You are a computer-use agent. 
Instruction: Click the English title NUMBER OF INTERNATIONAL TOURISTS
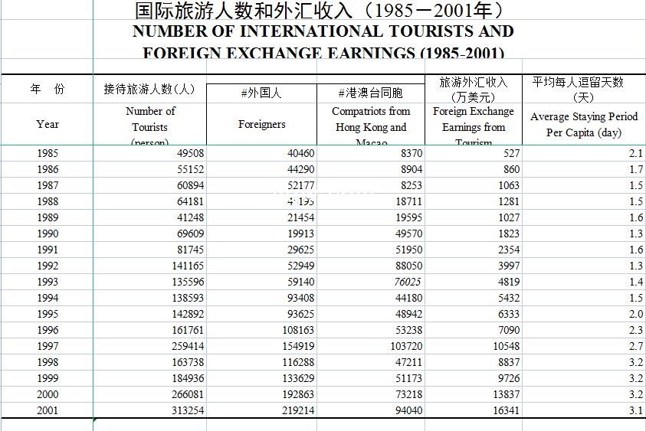tap(323, 31)
